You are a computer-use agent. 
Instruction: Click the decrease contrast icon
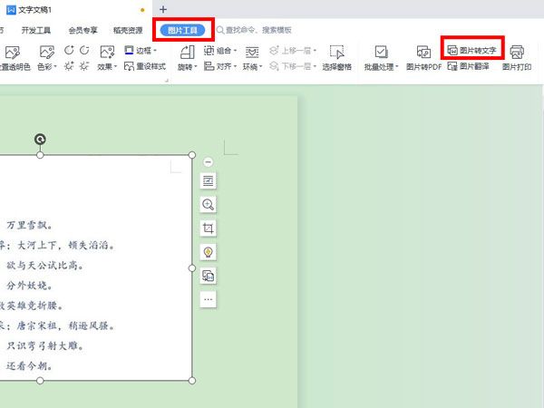click(x=84, y=50)
